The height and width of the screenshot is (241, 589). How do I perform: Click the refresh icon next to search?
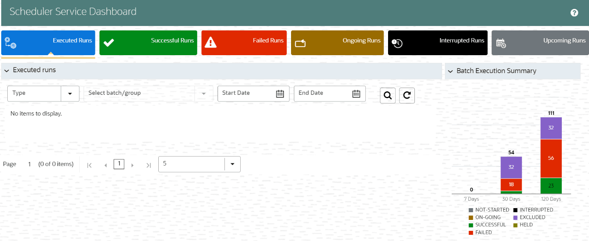407,95
